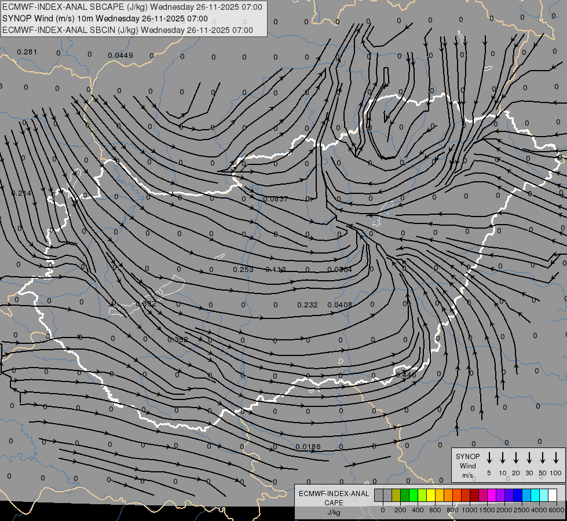This screenshot has width=567, height=521.
Task: Click the 0.0304 value on the map
Action: click(x=339, y=269)
